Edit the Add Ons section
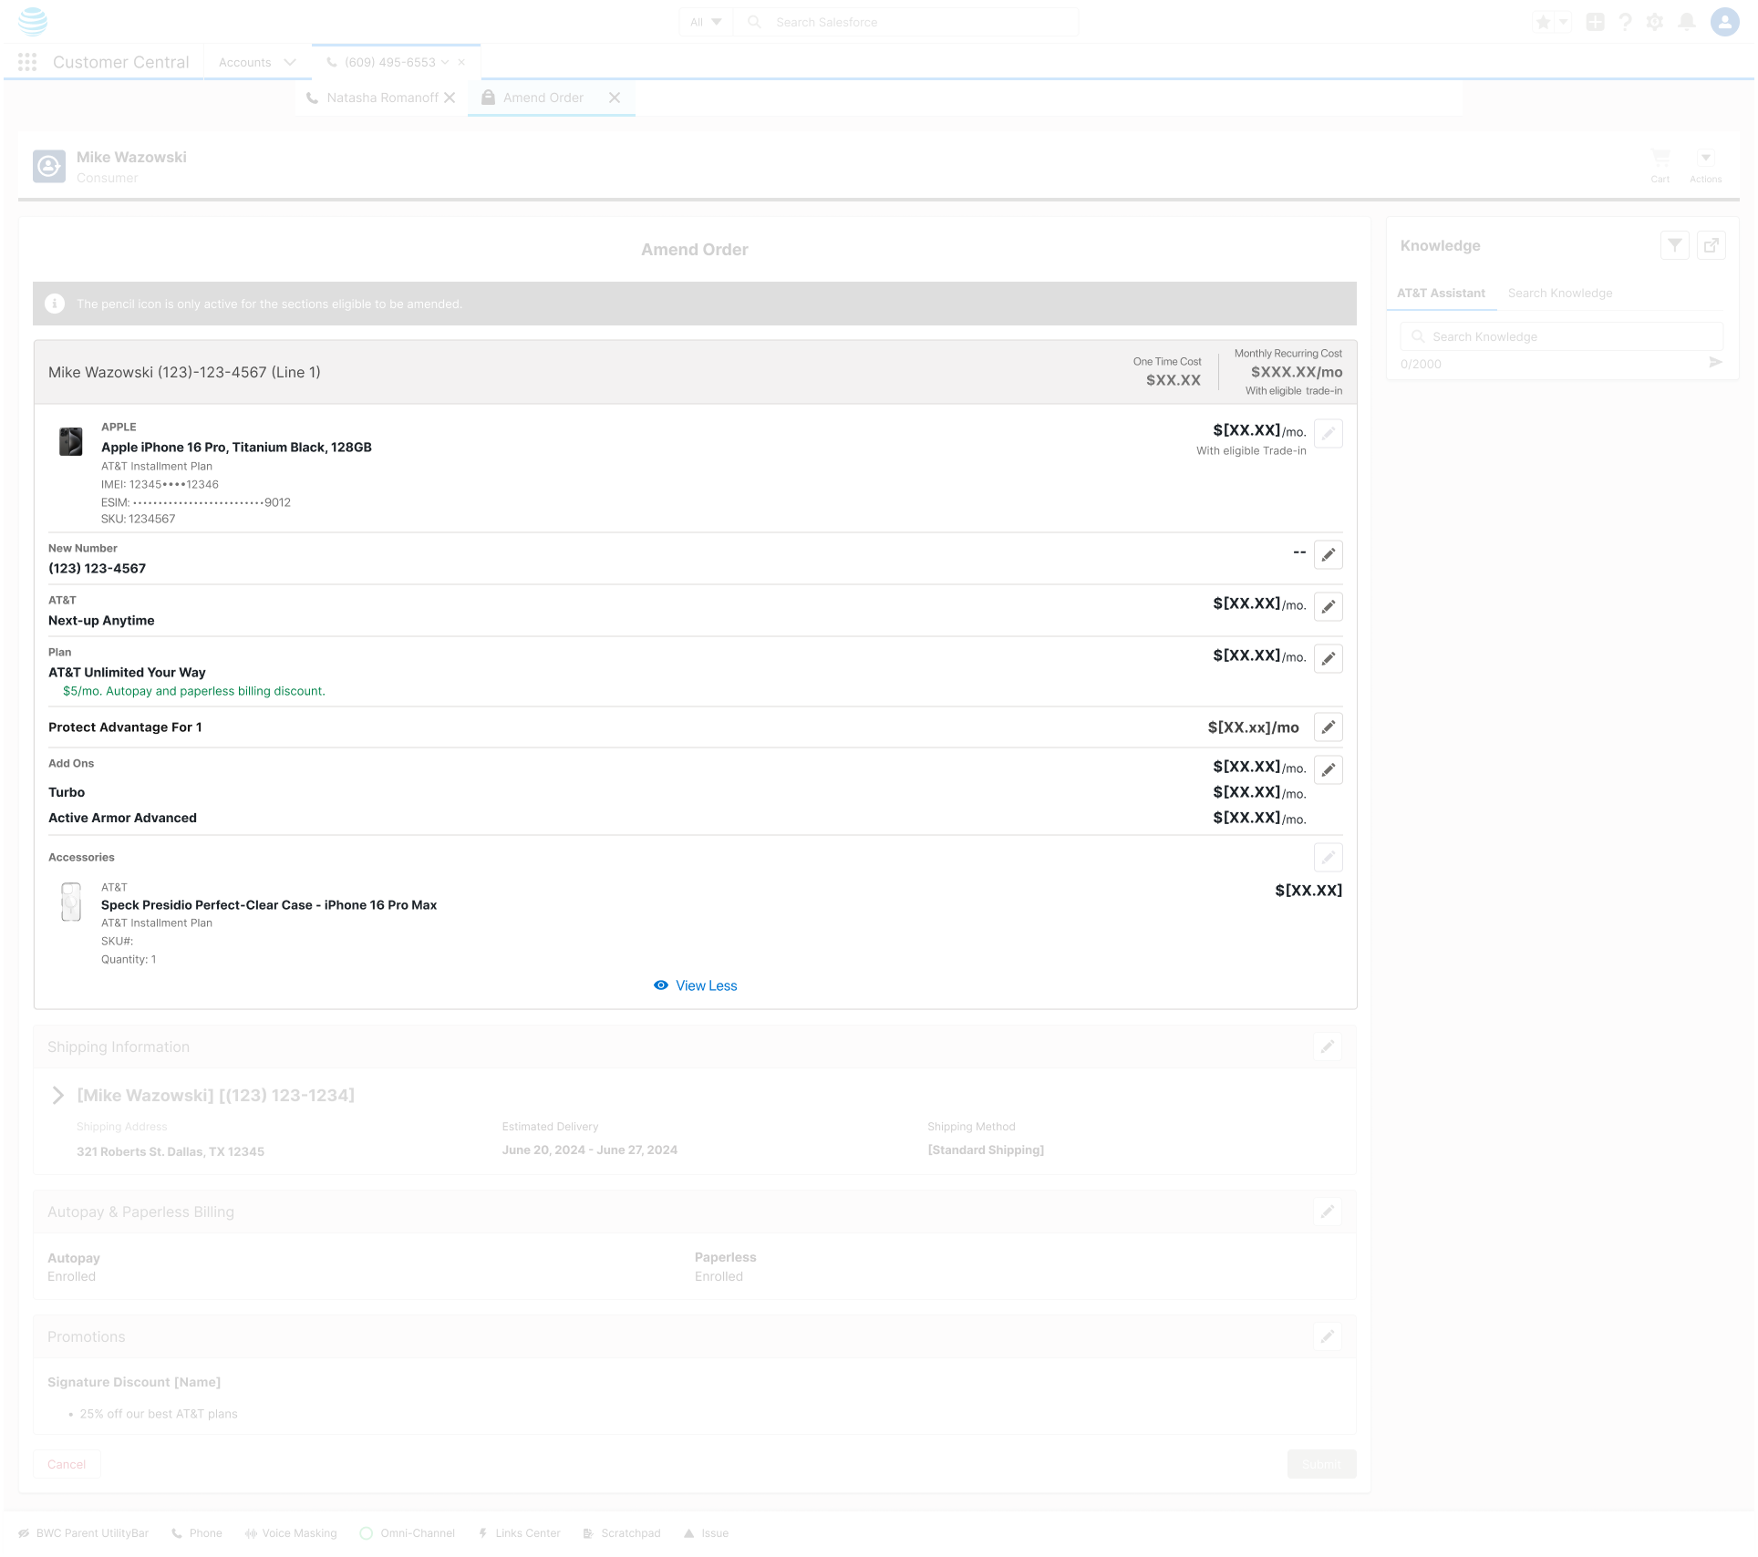 click(x=1329, y=769)
